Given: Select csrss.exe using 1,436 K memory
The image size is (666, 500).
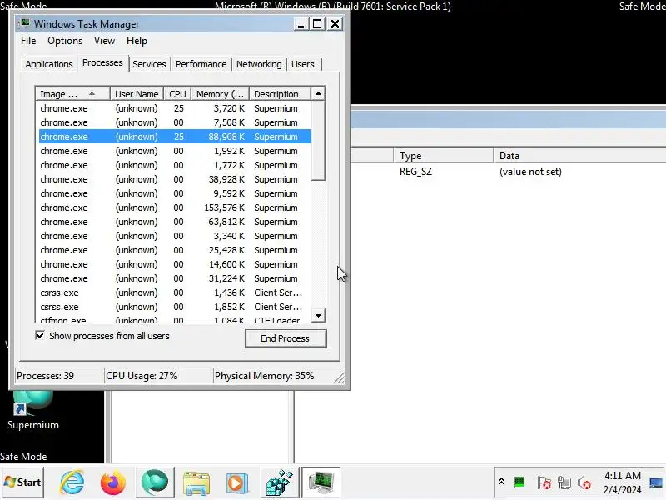Looking at the screenshot, I should [175, 292].
